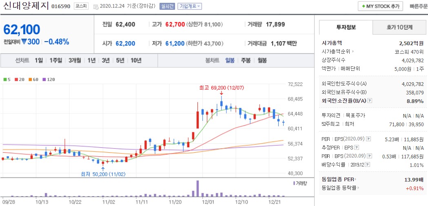Image resolution: width=428 pixels, height=206 pixels.
Task: Click the 실시간 badge
Action: [x=167, y=6]
